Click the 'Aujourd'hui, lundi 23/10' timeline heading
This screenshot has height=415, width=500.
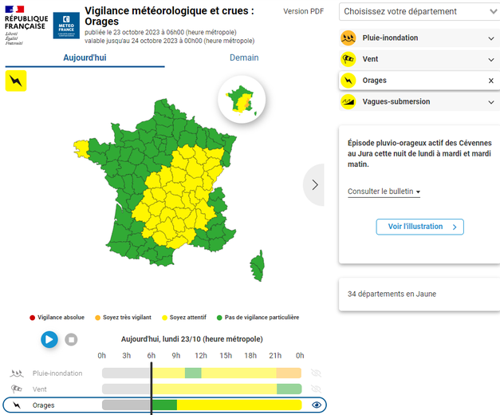(192, 339)
